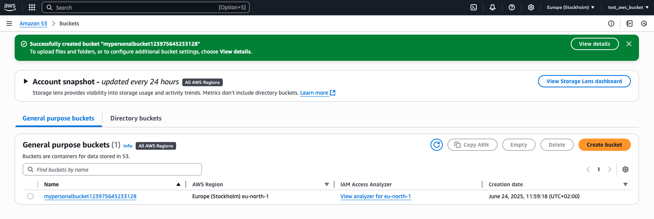The width and height of the screenshot is (654, 219).
Task: Click the June 24, 2025 creation date cell
Action: pos(534,196)
